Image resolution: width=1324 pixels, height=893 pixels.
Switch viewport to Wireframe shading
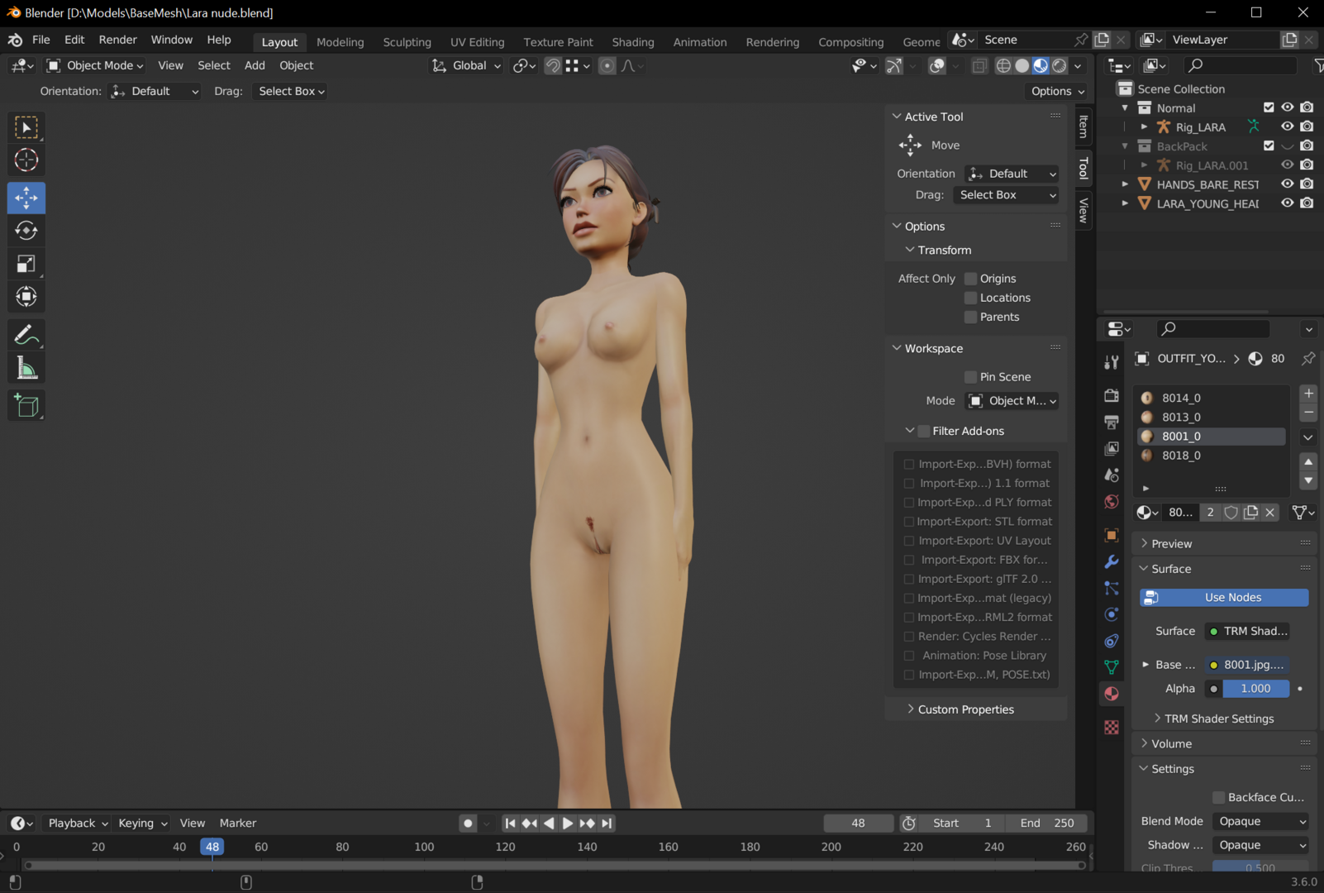click(x=1003, y=65)
